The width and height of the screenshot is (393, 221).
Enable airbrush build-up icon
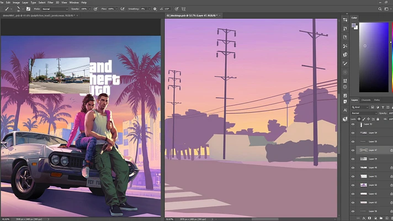click(x=123, y=9)
